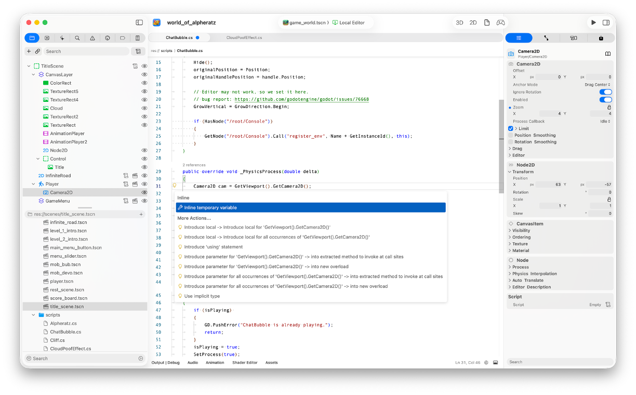Click the script scroll icon next to Search
This screenshot has width=636, height=395.
point(138,51)
